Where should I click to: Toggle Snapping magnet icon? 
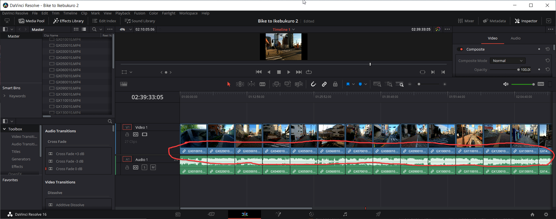coord(313,84)
